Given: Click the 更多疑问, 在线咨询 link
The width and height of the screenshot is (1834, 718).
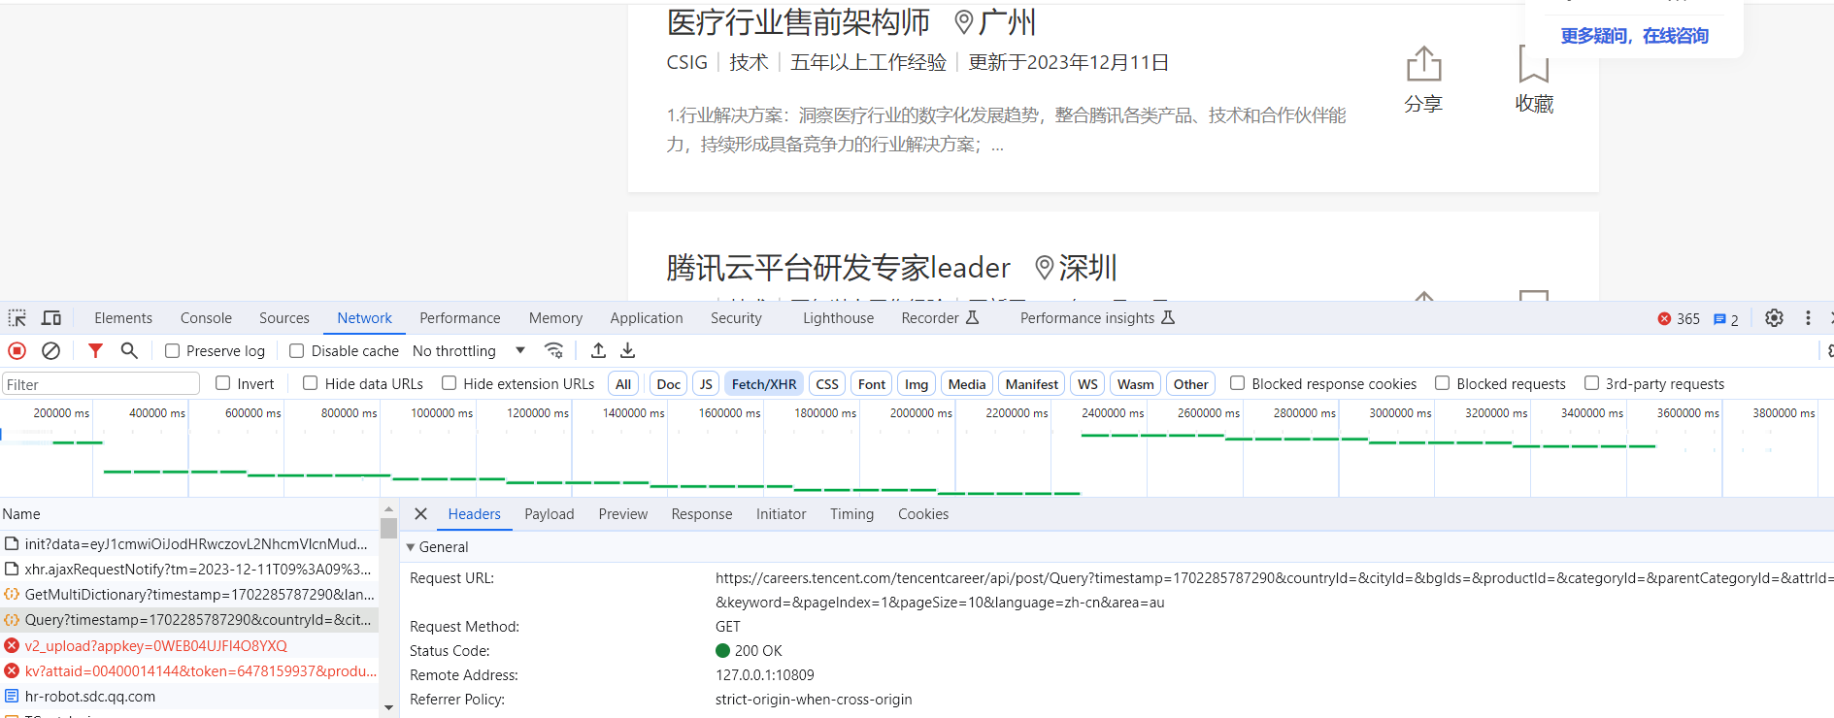Looking at the screenshot, I should tap(1635, 36).
